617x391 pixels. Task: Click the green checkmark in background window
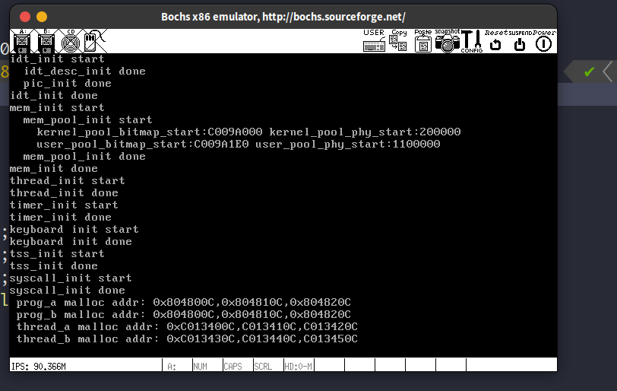(x=589, y=72)
